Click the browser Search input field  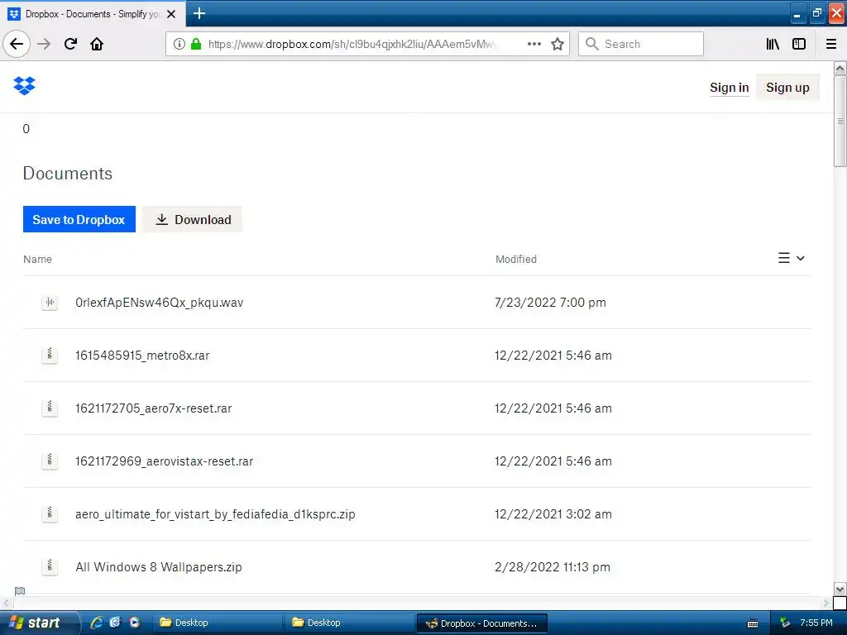(641, 44)
